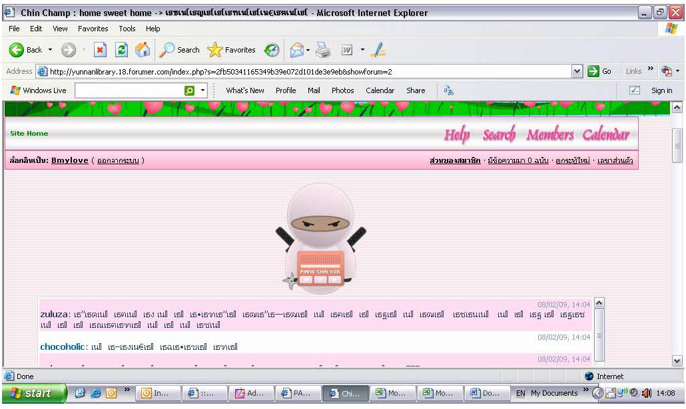Open the Home page house icon
This screenshot has height=409, width=686.
click(142, 50)
